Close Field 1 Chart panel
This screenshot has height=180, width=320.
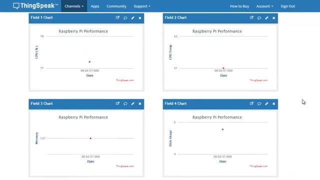[140, 18]
